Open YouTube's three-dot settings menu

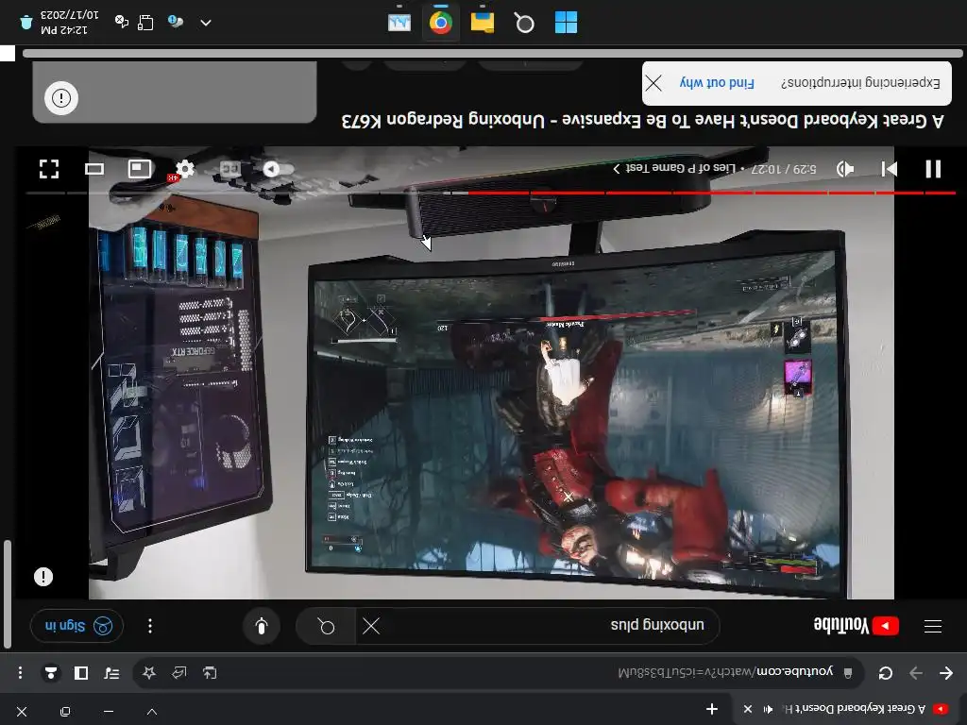(x=150, y=627)
